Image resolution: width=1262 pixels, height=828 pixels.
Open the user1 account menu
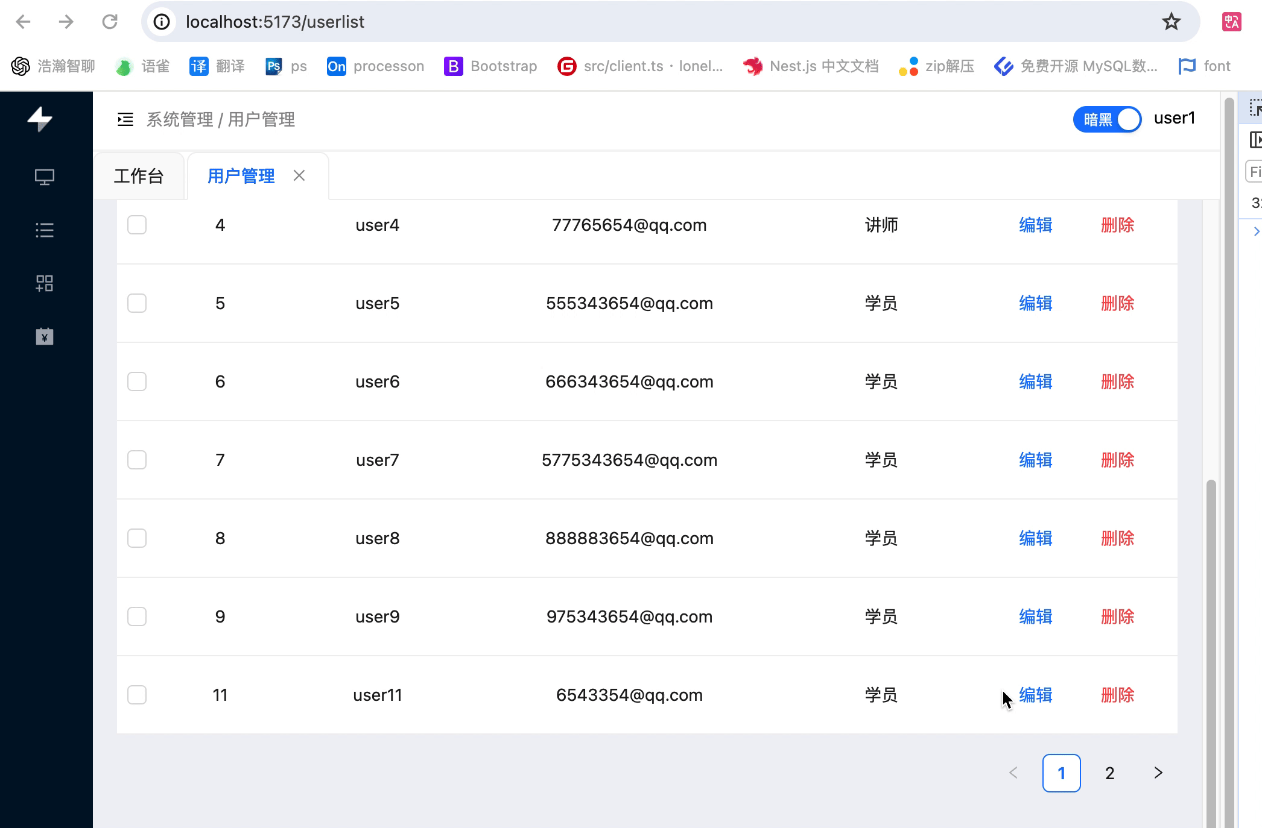click(1174, 118)
